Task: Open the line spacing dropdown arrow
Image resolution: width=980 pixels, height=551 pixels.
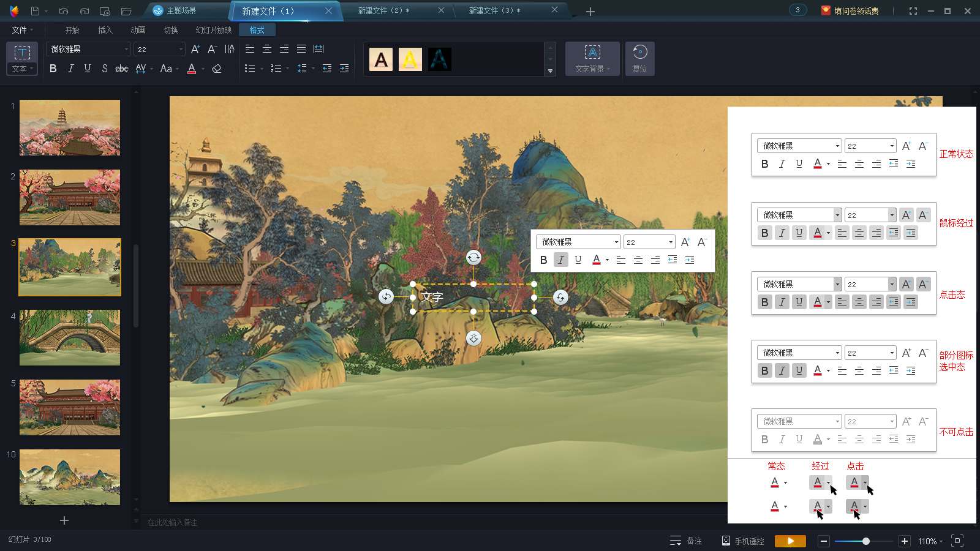Action: pos(313,69)
